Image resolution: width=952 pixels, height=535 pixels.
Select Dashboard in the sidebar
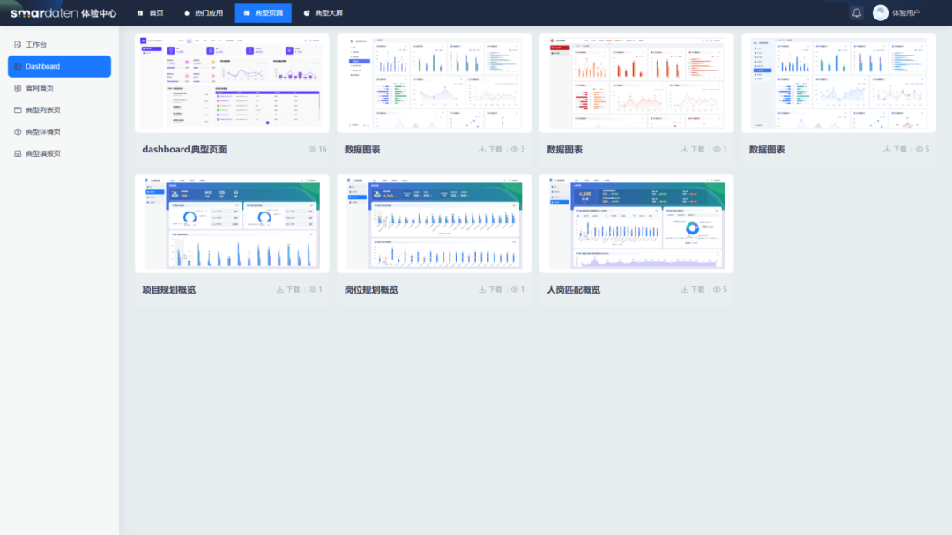60,66
